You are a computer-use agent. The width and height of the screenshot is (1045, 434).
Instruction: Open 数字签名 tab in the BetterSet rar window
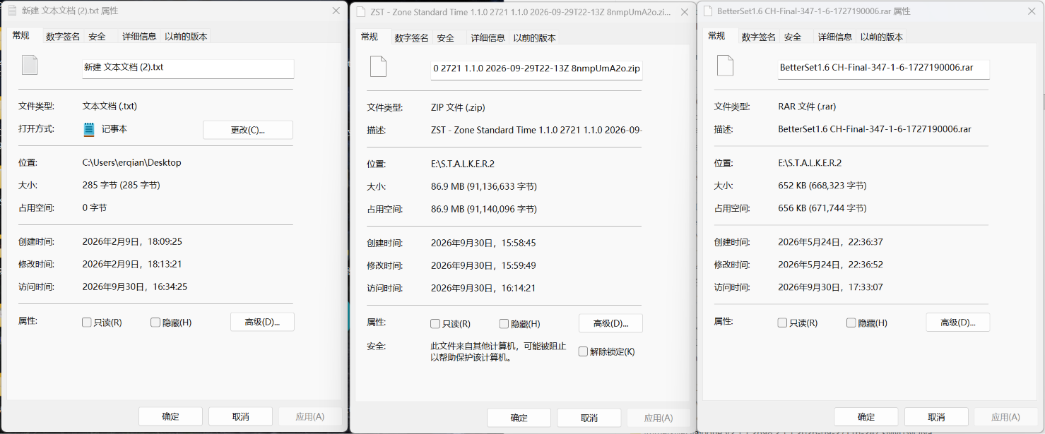[x=757, y=37]
